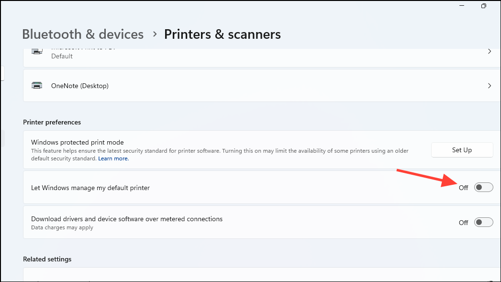Click the breadcrumb chevron separator arrow
The image size is (501, 282).
point(155,34)
